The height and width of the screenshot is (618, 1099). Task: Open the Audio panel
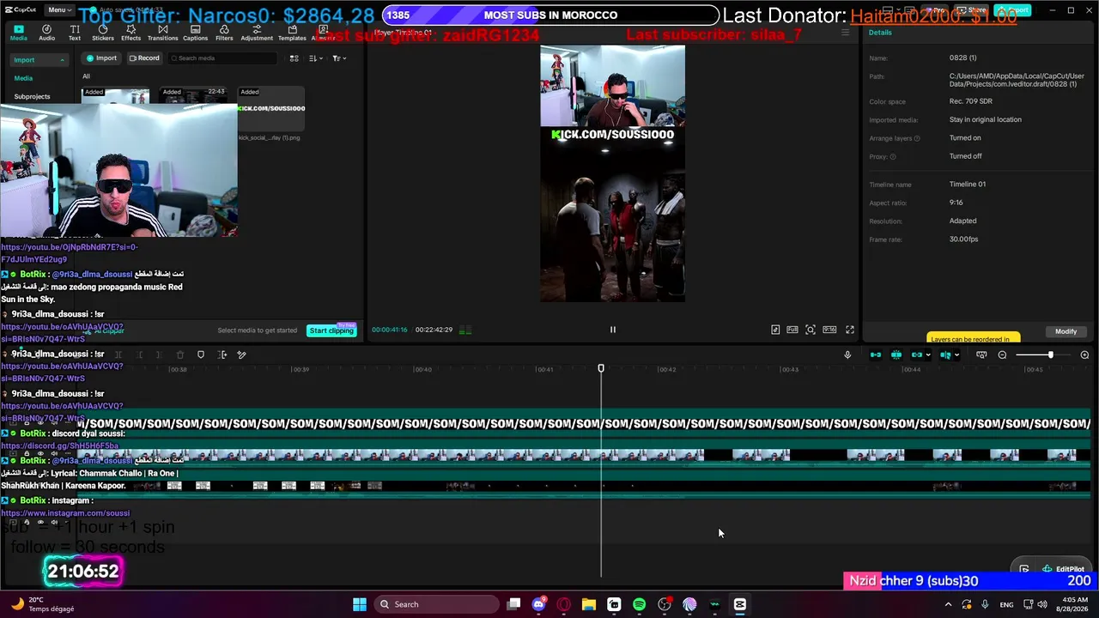(x=46, y=33)
